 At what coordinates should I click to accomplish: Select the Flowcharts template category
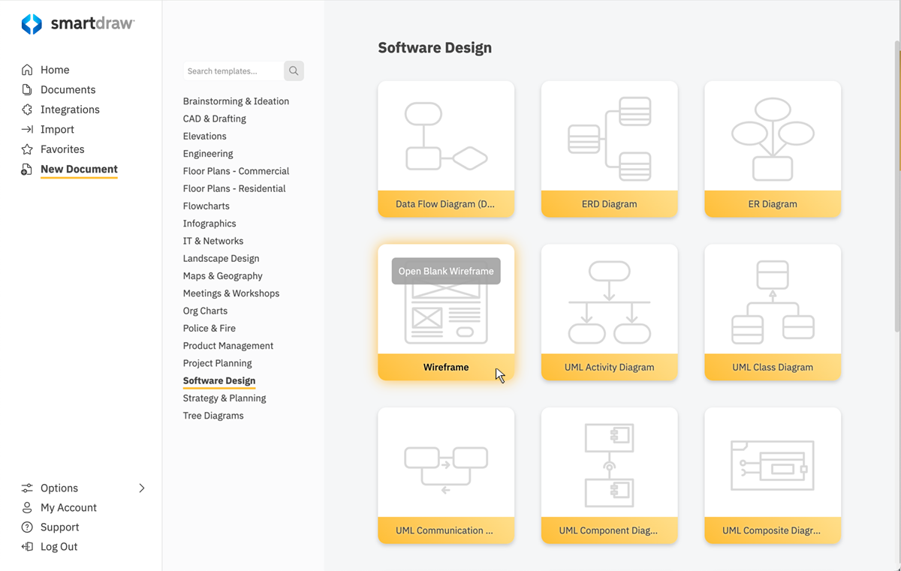coord(206,206)
